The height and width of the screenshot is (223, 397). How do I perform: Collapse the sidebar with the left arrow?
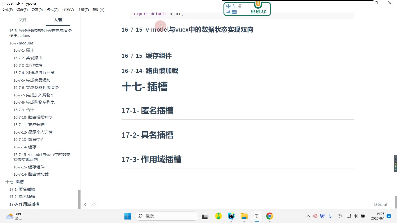click(x=85, y=204)
